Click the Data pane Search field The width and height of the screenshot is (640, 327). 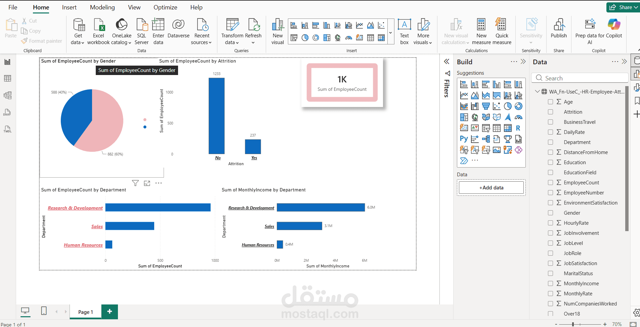[580, 78]
